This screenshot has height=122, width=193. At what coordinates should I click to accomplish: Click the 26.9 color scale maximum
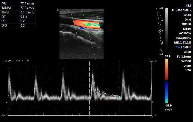click(x=168, y=56)
